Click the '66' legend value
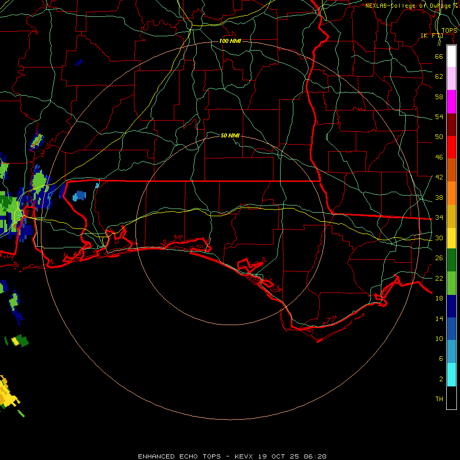 click(439, 56)
